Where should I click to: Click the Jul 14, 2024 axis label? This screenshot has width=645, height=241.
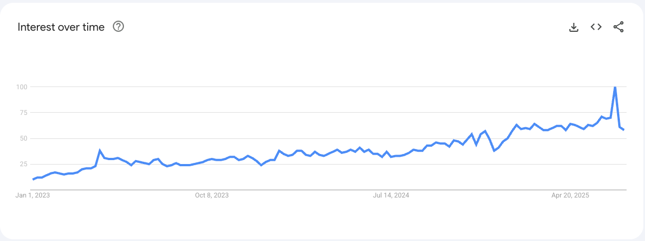(391, 195)
